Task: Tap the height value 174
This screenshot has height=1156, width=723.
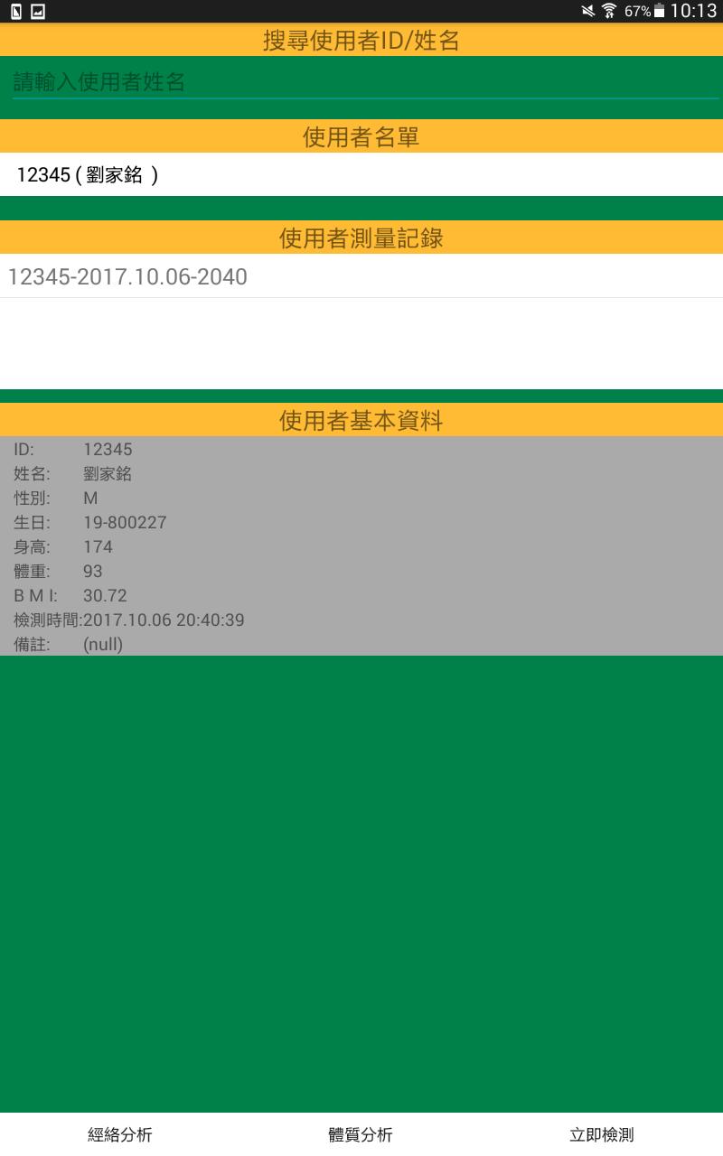Action: pyautogui.click(x=98, y=547)
